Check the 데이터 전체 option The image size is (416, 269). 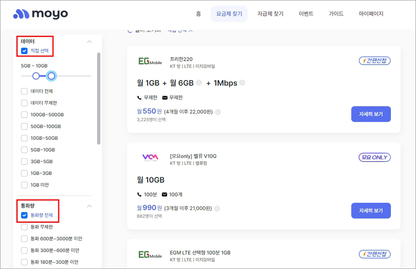coord(24,91)
